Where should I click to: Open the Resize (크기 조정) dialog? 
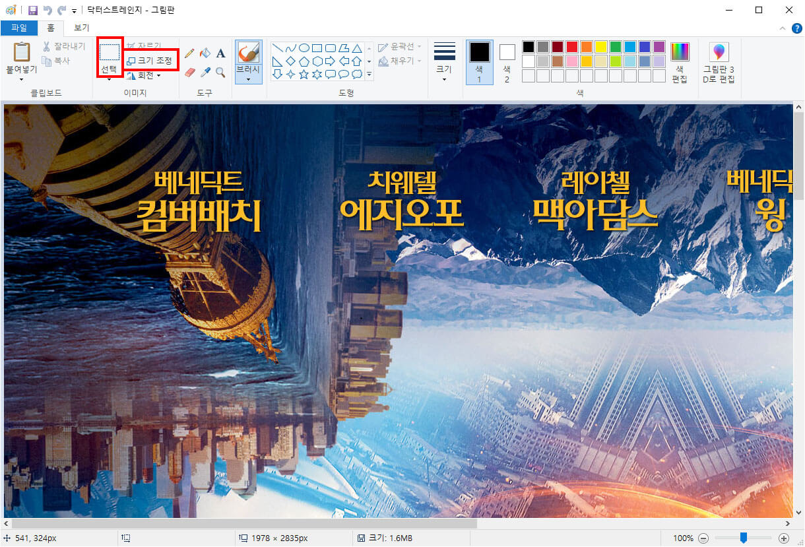(x=150, y=61)
